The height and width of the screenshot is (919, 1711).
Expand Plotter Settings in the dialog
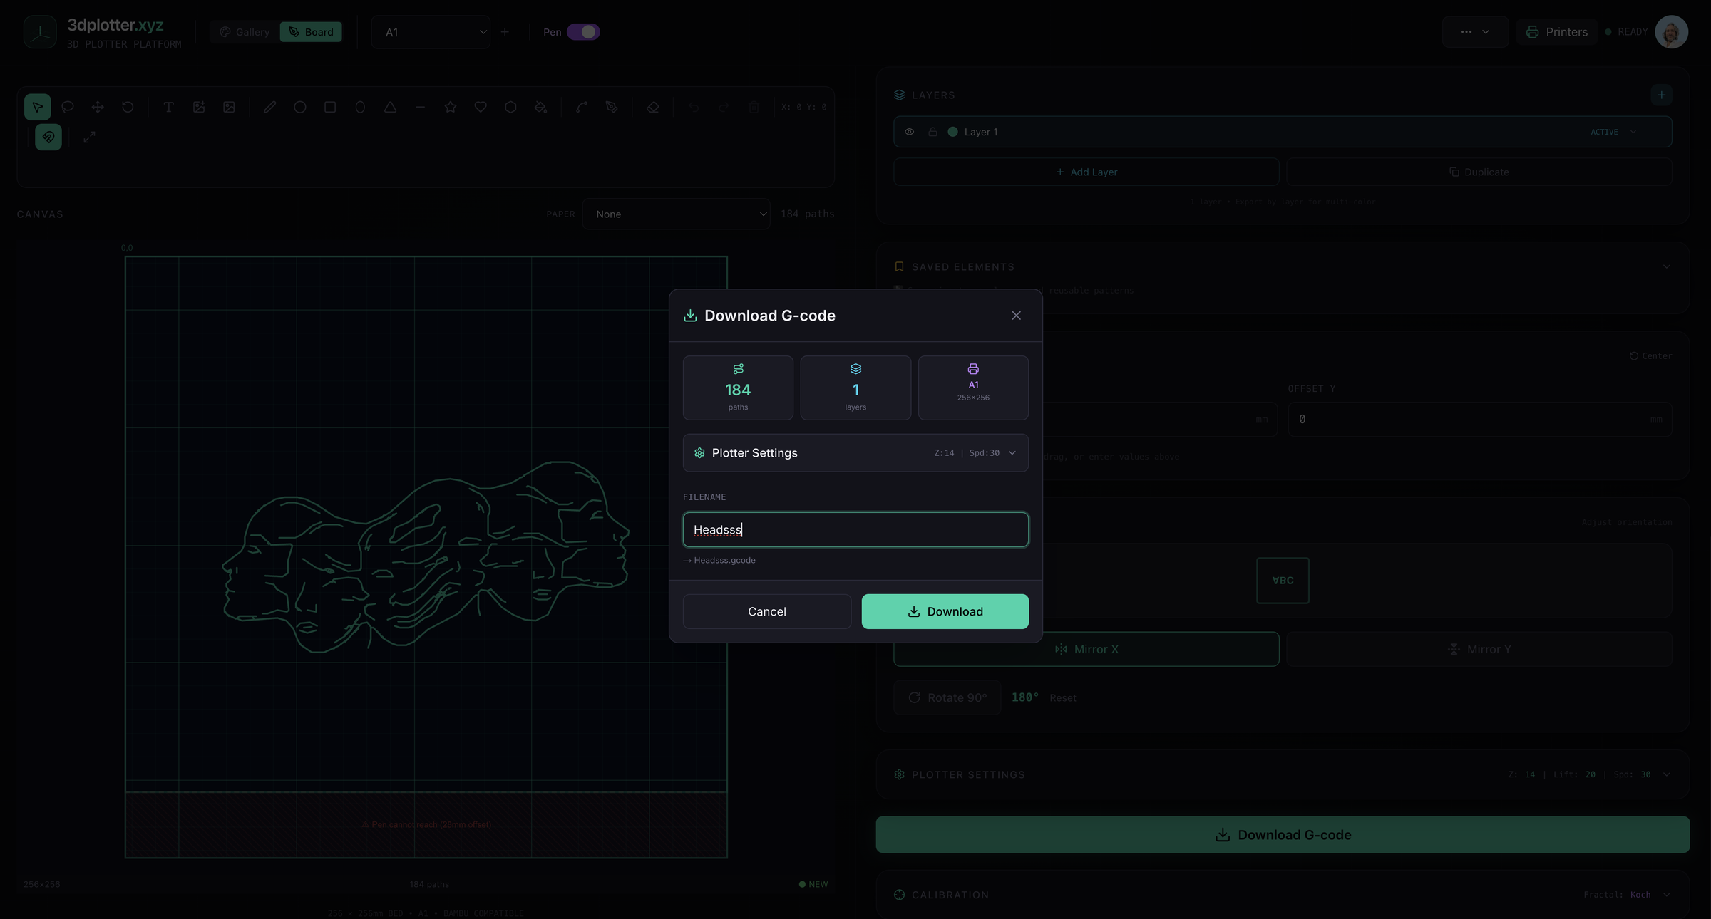coord(855,453)
